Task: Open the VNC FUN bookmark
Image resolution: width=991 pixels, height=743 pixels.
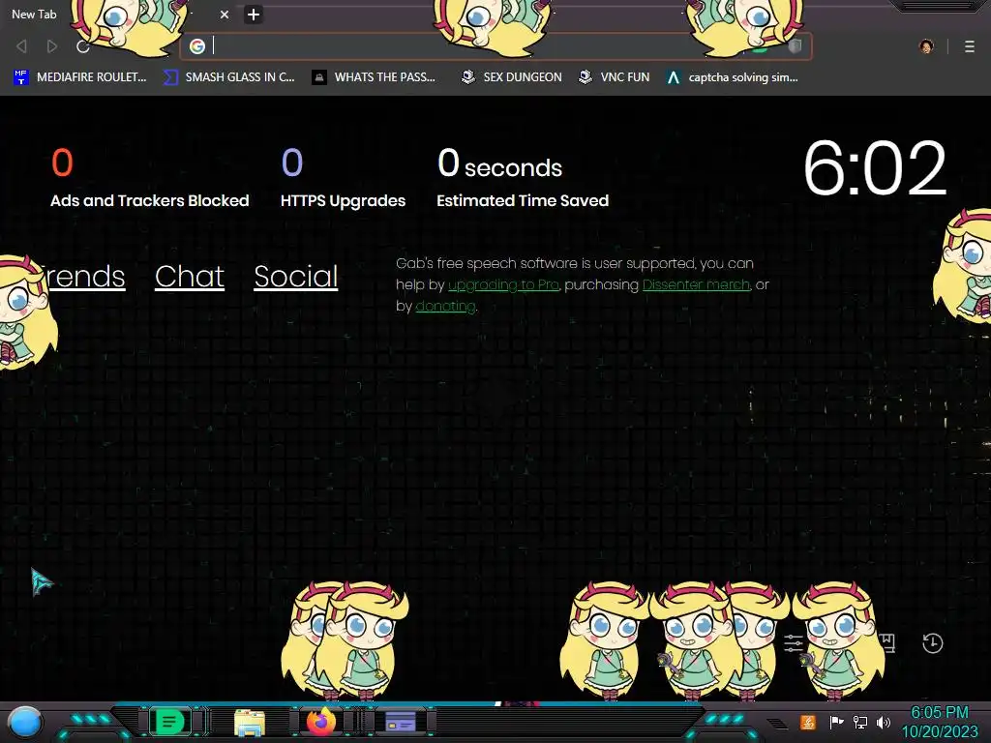Action: click(615, 77)
